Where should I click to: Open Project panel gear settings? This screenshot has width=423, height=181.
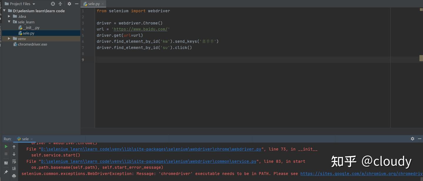[69, 4]
